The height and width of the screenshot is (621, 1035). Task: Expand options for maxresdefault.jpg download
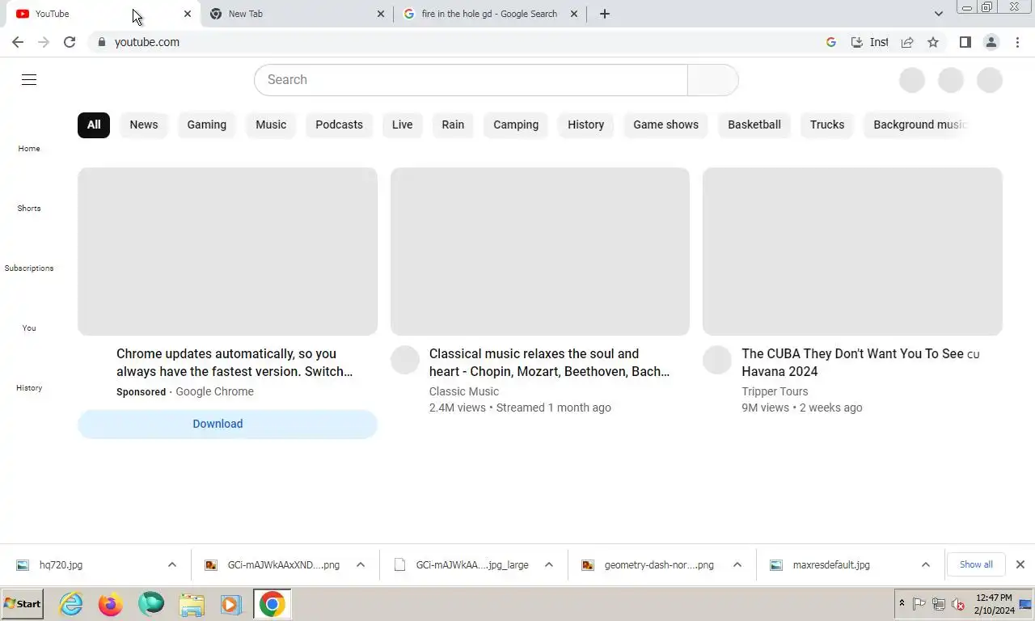[x=926, y=565]
